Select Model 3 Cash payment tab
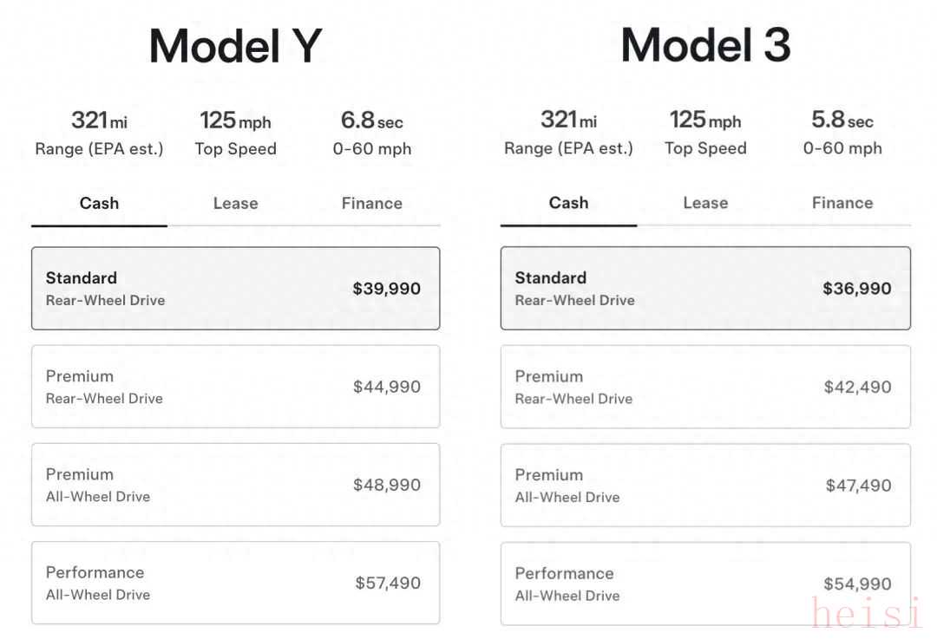Screen dimensions: 937x639 coord(568,203)
